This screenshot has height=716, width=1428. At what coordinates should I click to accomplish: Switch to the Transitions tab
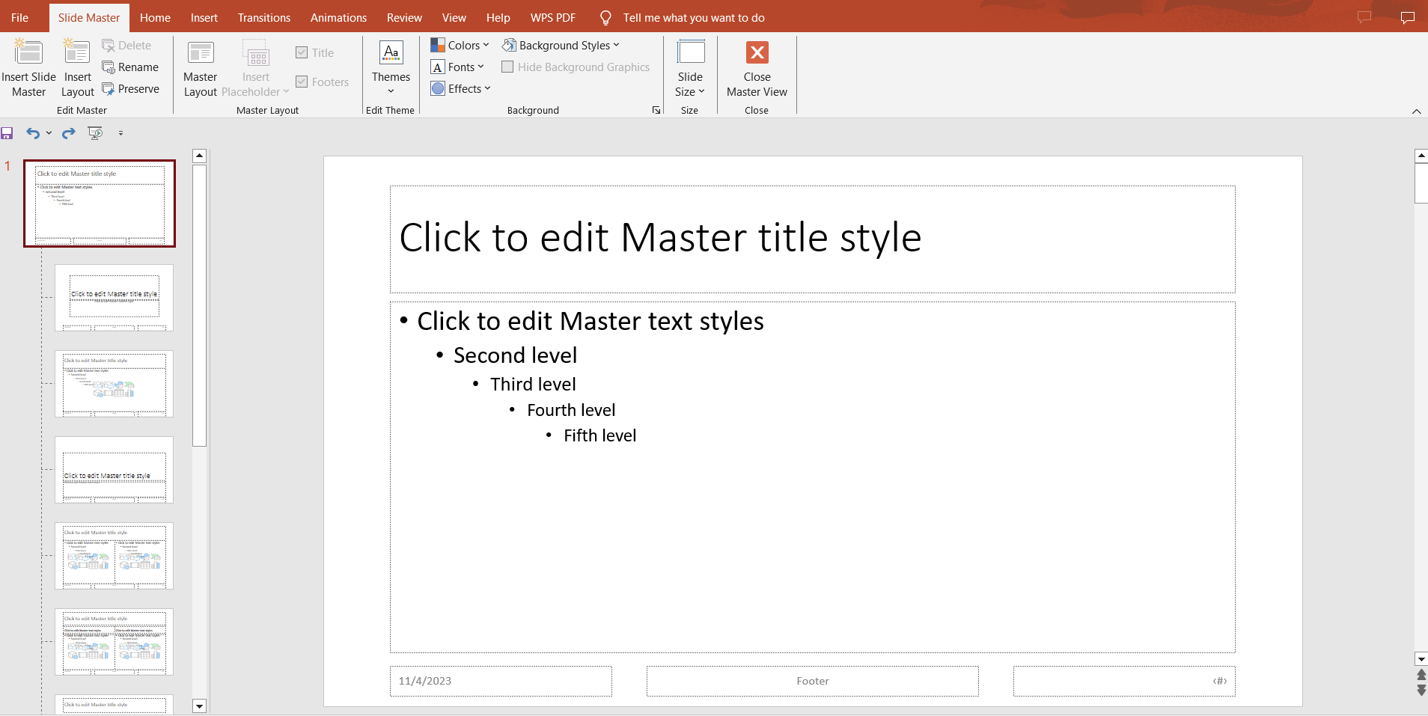pyautogui.click(x=263, y=17)
